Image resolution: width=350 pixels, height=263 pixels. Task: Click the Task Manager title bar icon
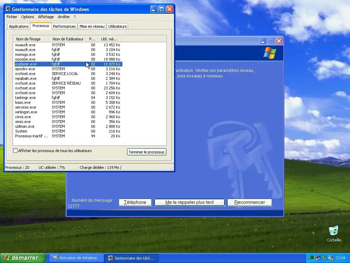8,9
